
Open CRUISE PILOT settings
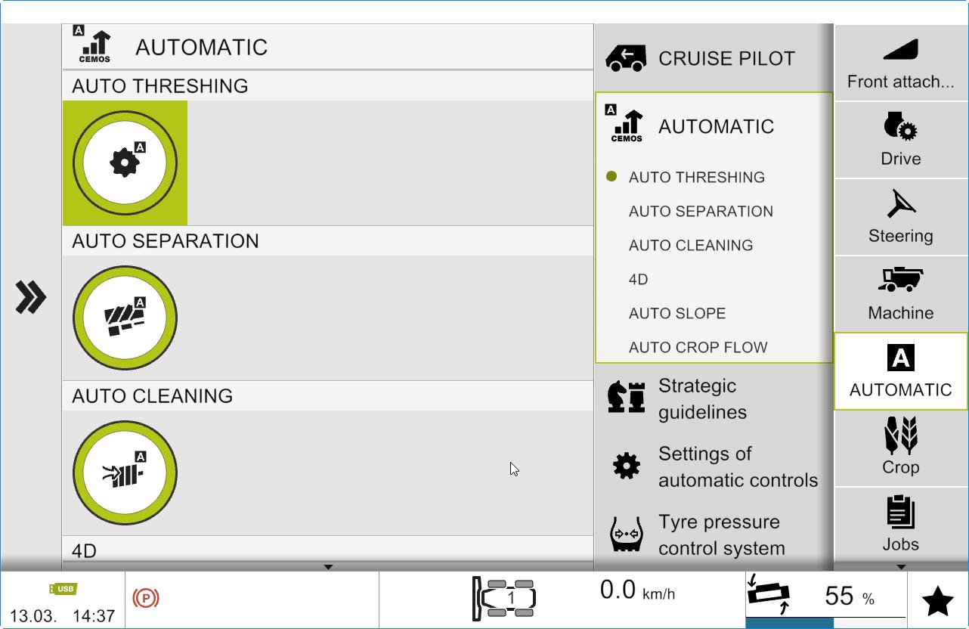(714, 58)
